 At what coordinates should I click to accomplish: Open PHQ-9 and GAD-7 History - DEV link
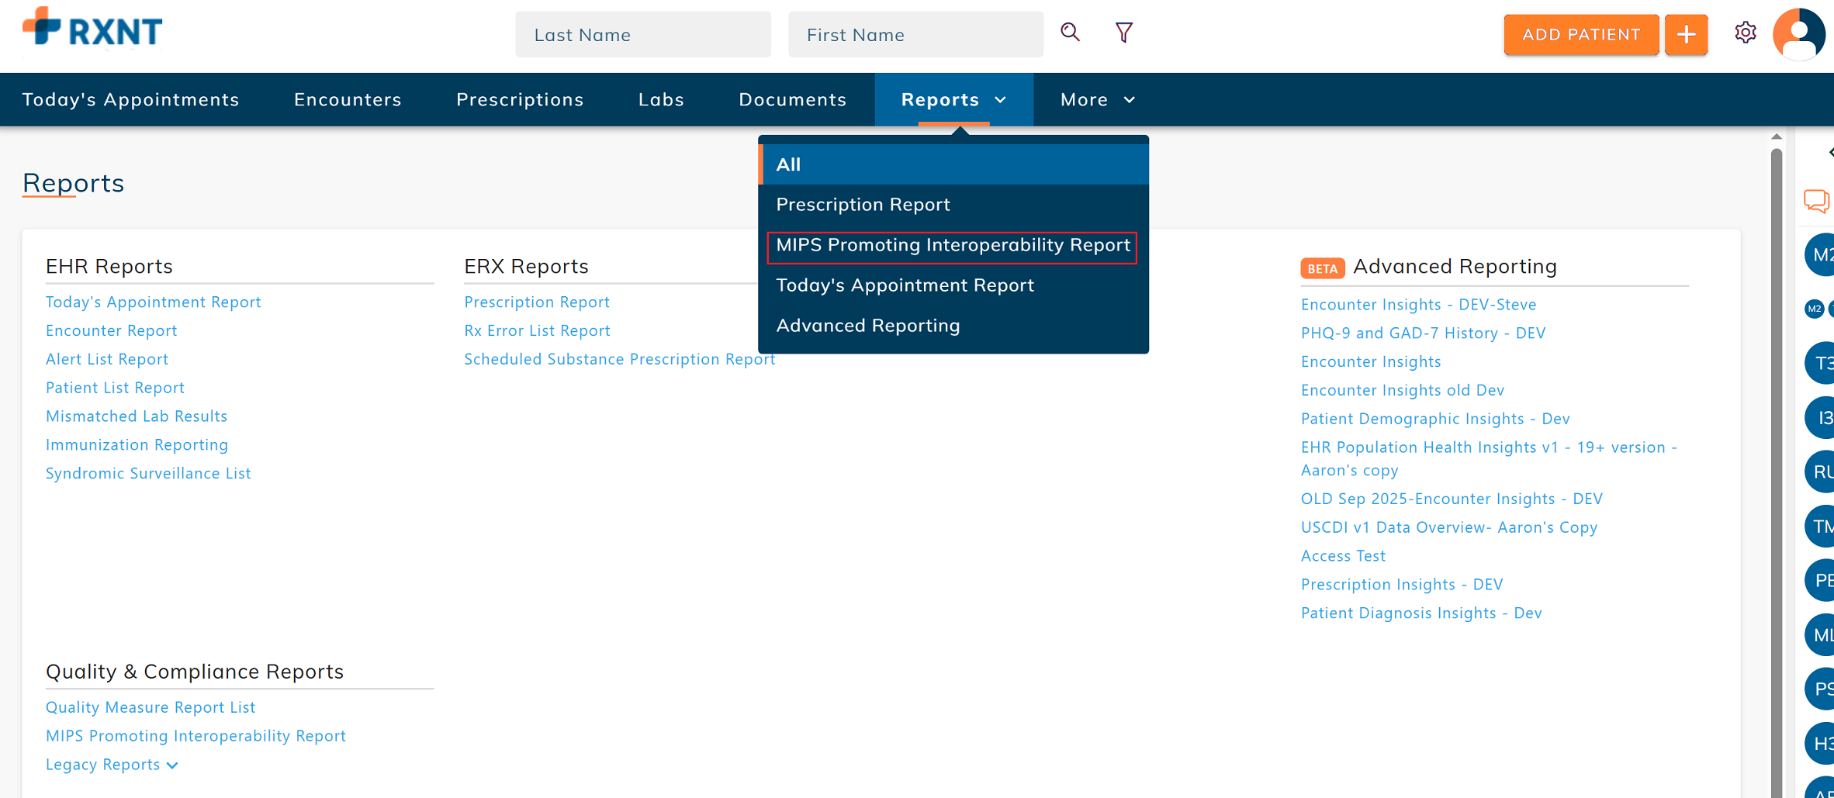tap(1423, 333)
